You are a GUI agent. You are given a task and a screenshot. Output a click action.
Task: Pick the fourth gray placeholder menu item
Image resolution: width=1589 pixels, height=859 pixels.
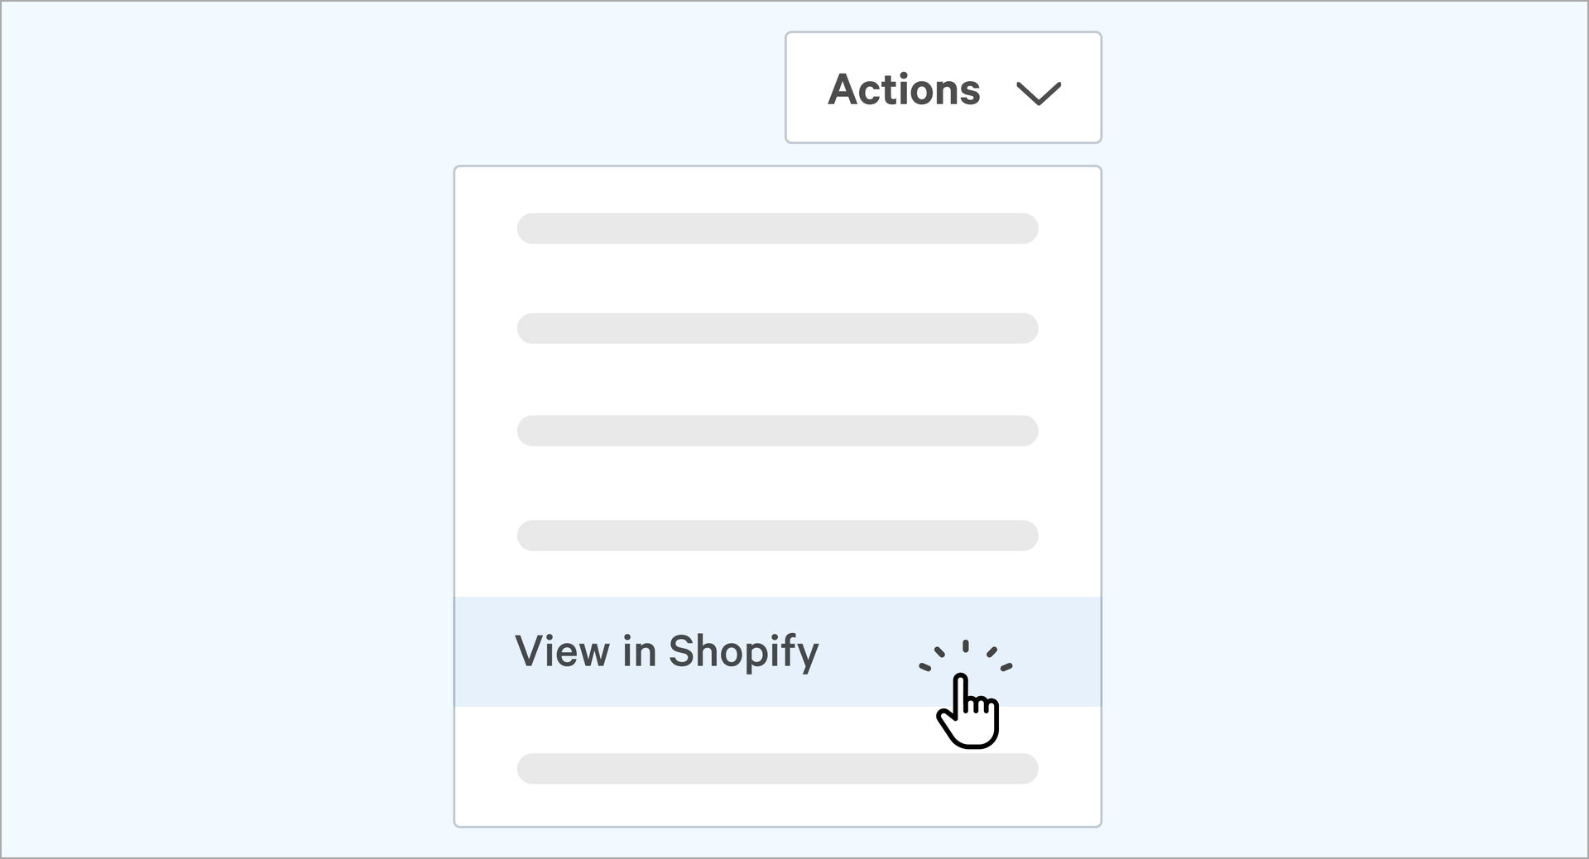click(777, 535)
